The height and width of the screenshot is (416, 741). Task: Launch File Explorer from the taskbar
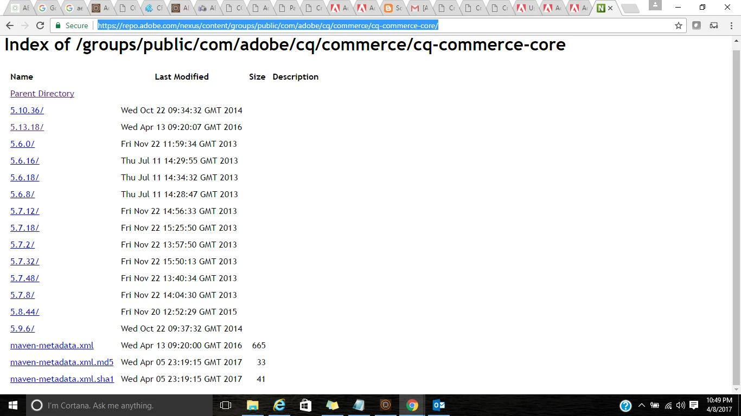tap(252, 405)
